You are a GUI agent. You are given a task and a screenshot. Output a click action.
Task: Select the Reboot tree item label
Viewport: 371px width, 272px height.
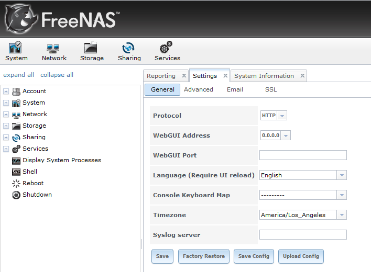(x=33, y=183)
